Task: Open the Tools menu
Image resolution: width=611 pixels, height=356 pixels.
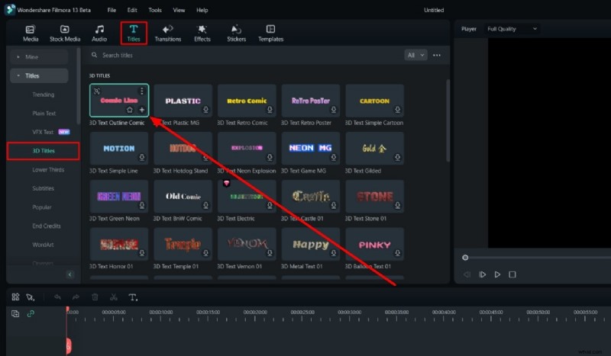Action: point(155,10)
